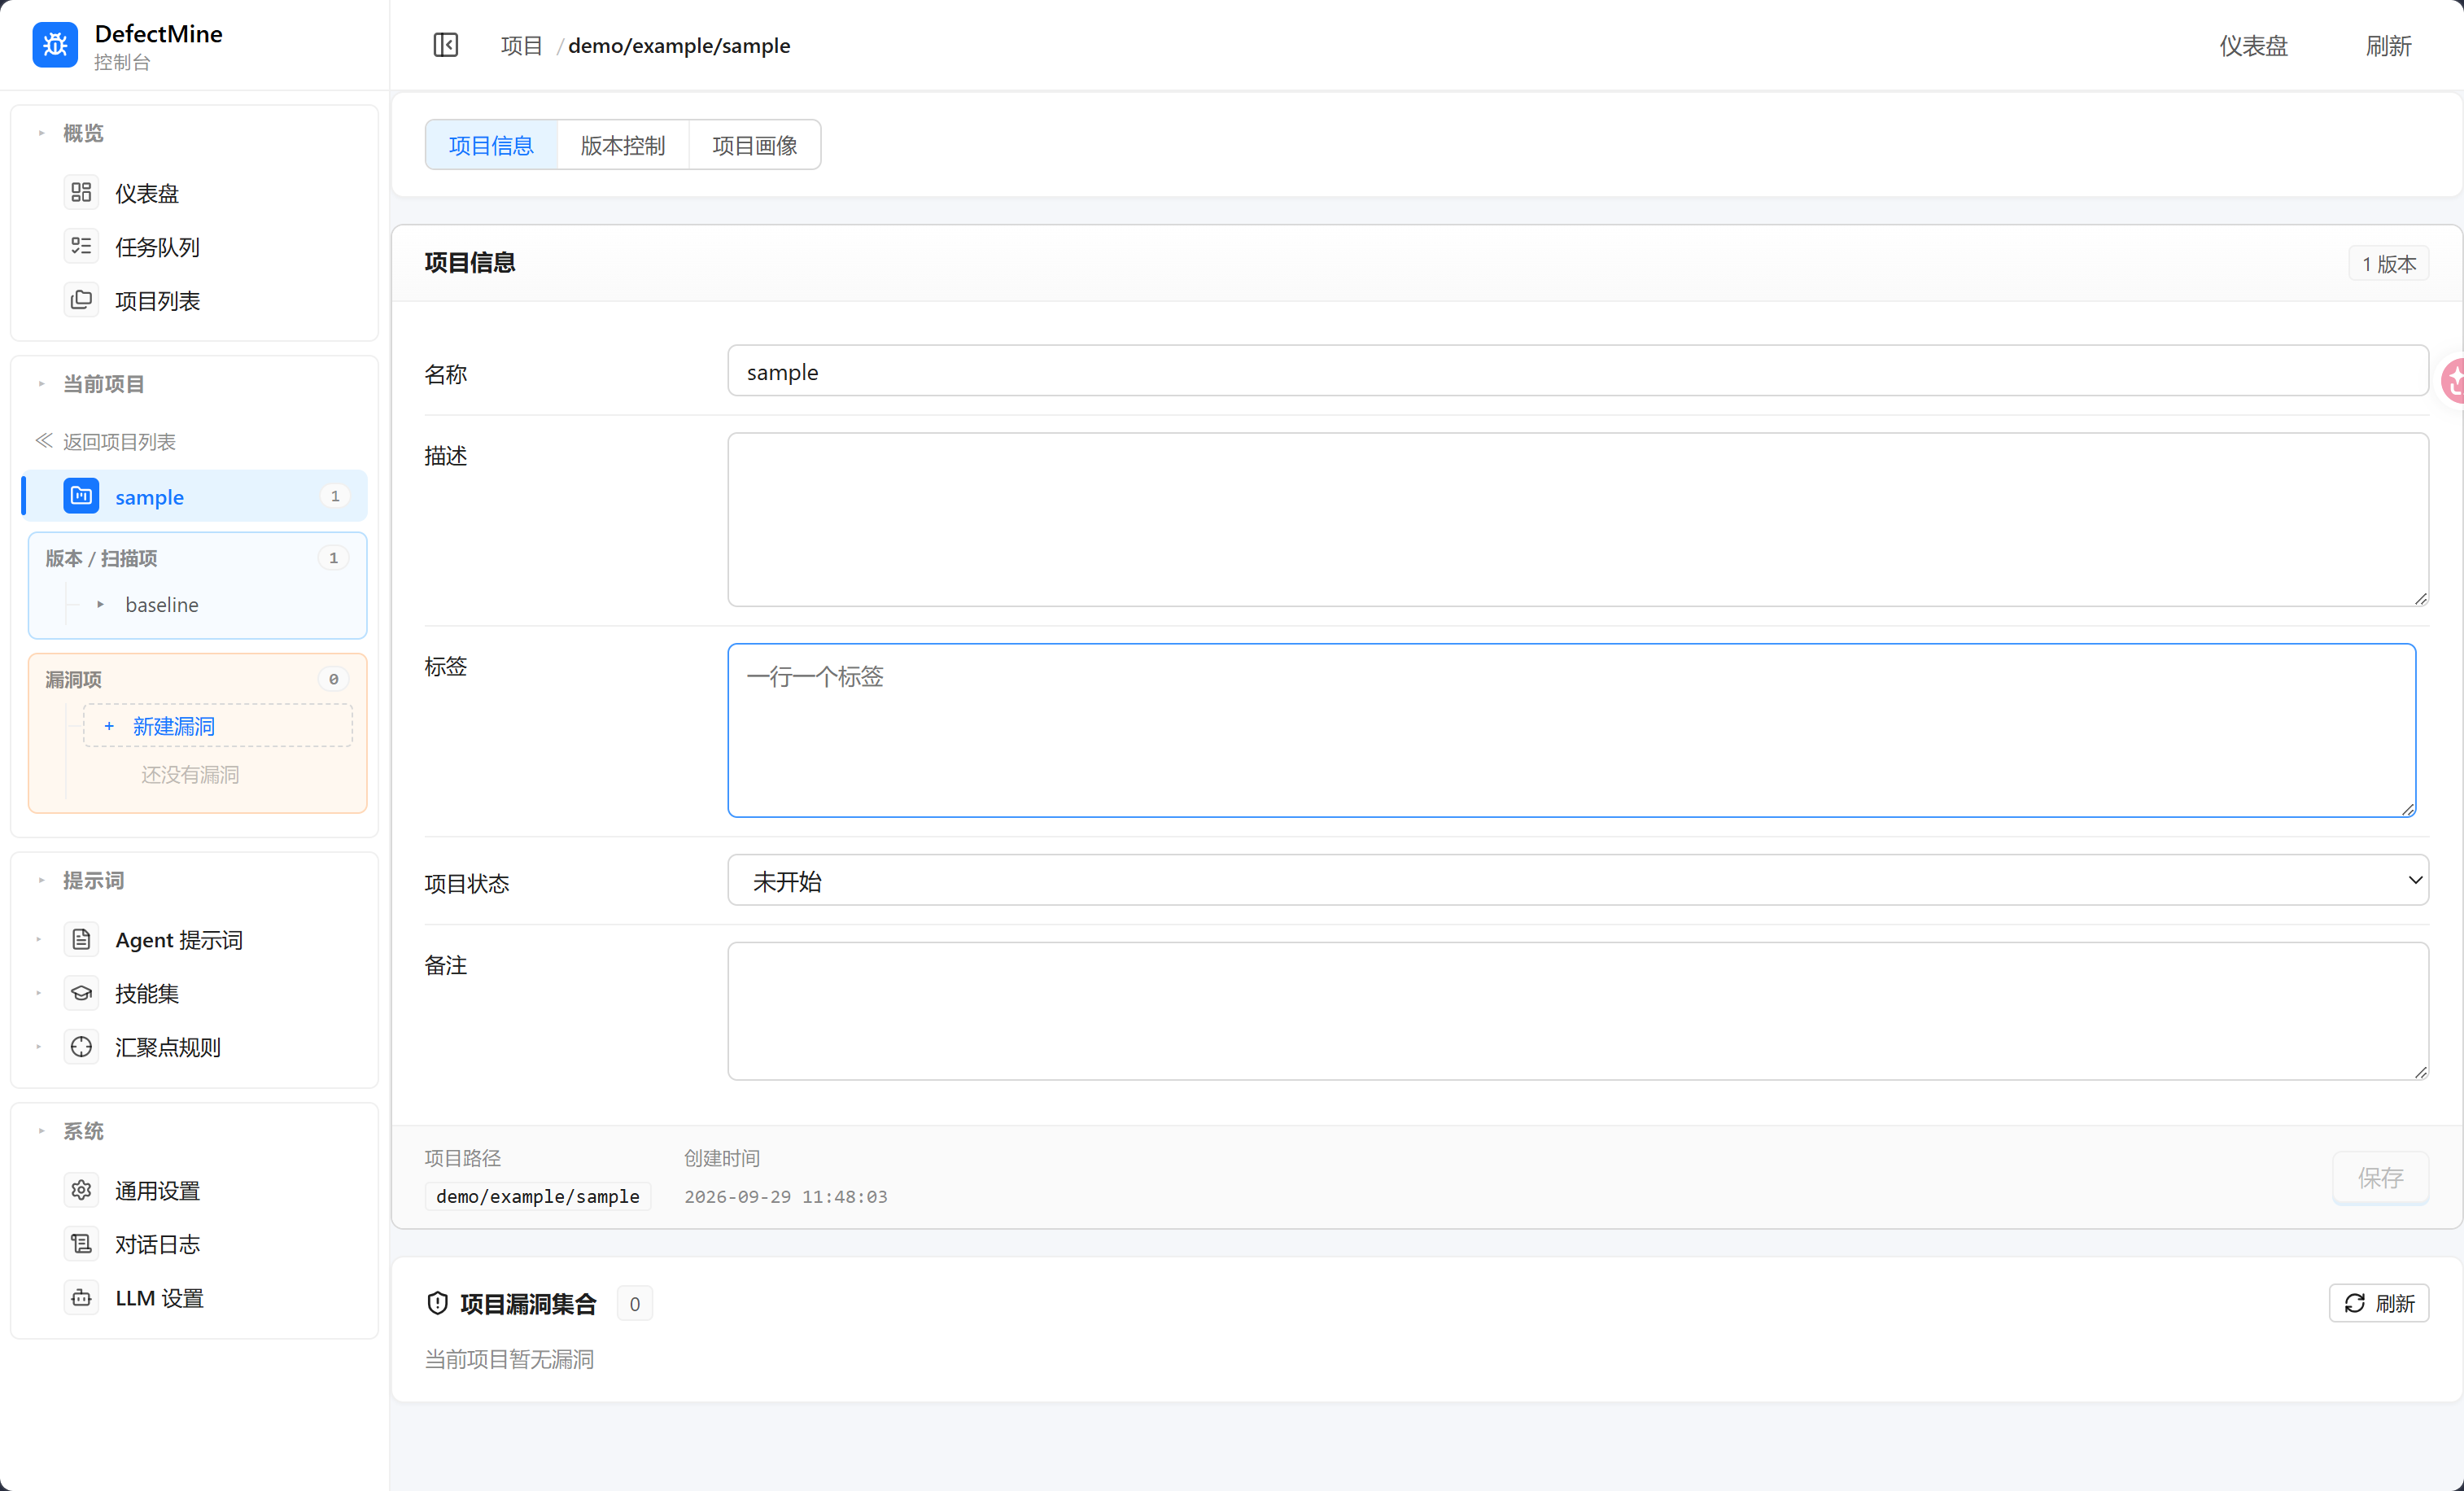The height and width of the screenshot is (1491, 2464).
Task: Open the 仪表盘 dashboard icon in sidebar
Action: click(81, 192)
